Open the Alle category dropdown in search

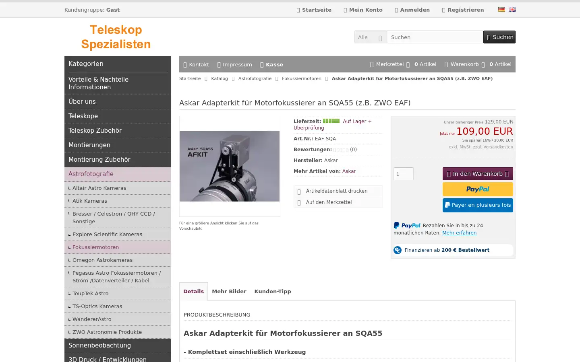pos(371,37)
